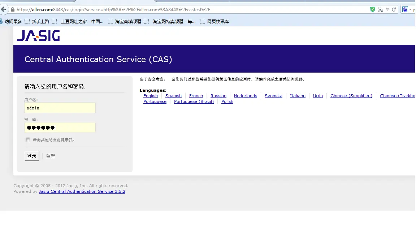Click the 重置 reset button
The width and height of the screenshot is (416, 234).
[51, 156]
